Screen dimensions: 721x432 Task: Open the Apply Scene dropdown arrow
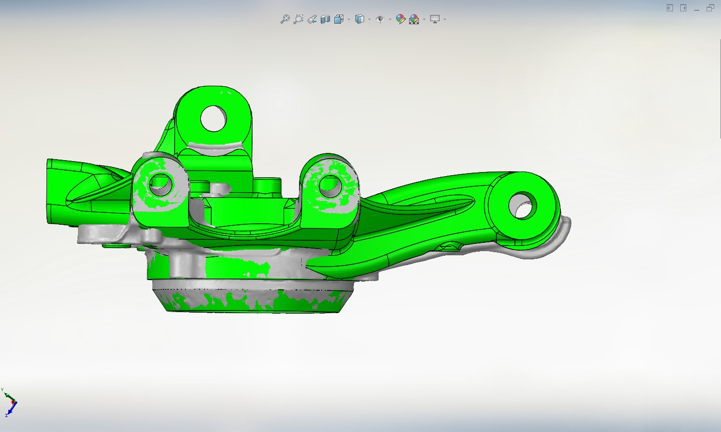click(424, 20)
